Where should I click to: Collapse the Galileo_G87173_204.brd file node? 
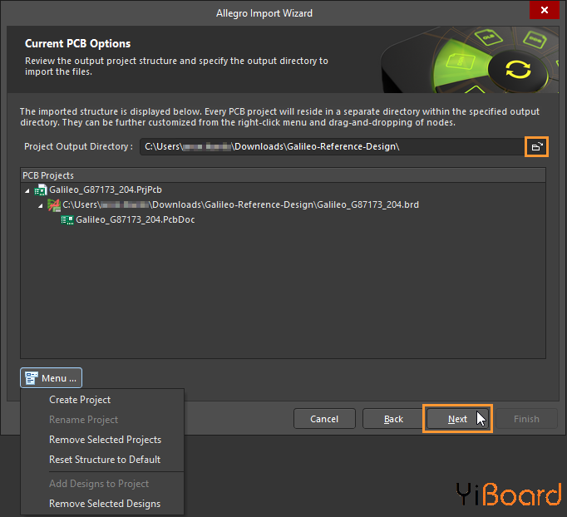tap(41, 205)
